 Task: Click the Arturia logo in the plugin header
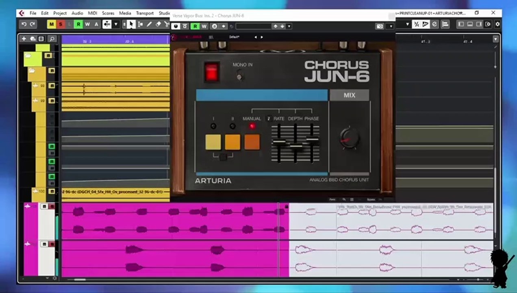[174, 37]
